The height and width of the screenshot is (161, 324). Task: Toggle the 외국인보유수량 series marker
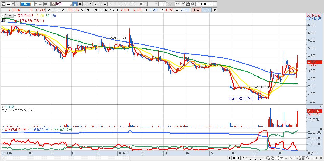3,129
